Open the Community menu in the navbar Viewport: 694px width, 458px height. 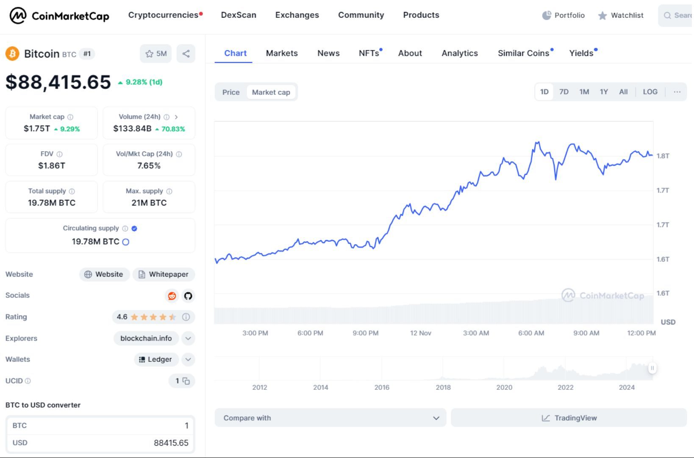361,15
